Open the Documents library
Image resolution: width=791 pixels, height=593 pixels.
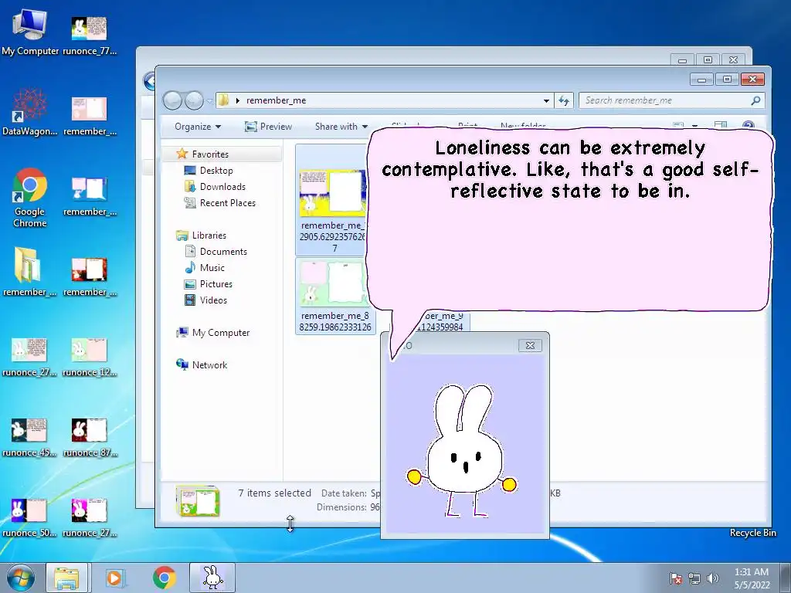(223, 251)
